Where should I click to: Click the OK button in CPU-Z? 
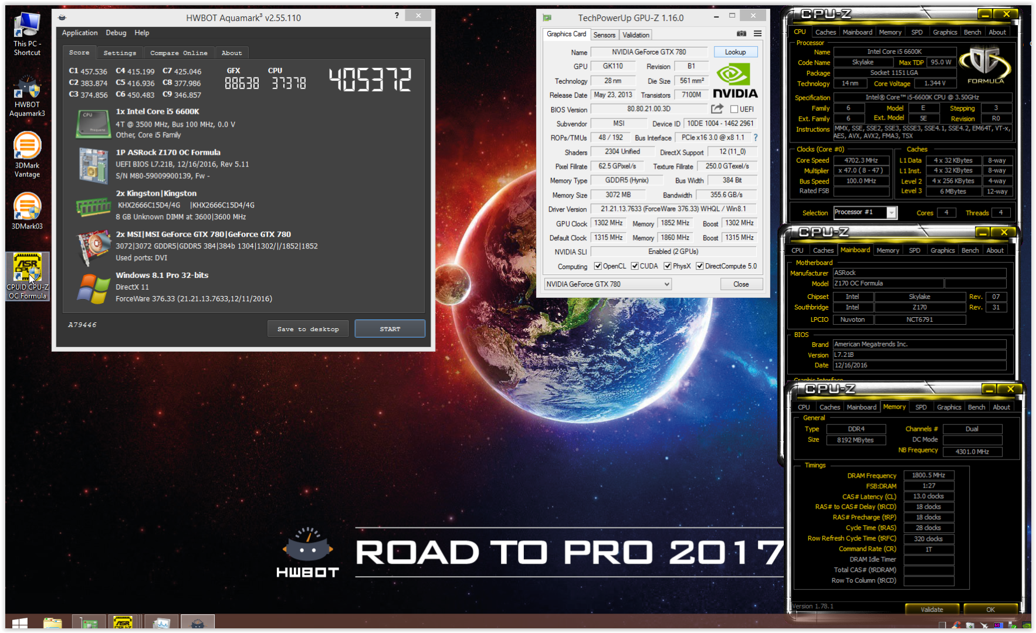pyautogui.click(x=990, y=610)
